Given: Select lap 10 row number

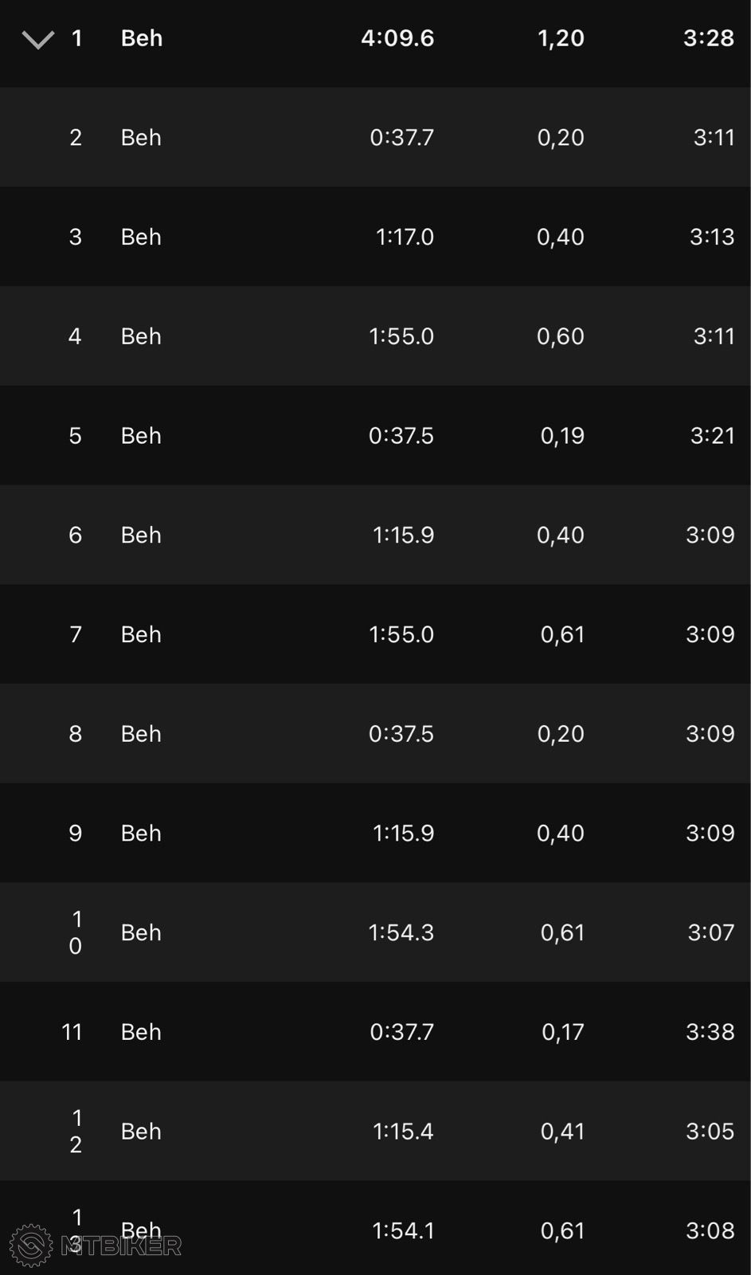Looking at the screenshot, I should (x=76, y=932).
